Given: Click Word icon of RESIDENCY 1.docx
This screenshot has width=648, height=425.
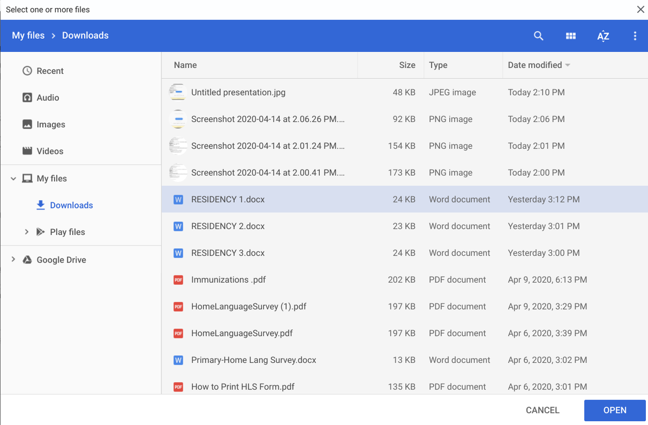Looking at the screenshot, I should click(178, 199).
